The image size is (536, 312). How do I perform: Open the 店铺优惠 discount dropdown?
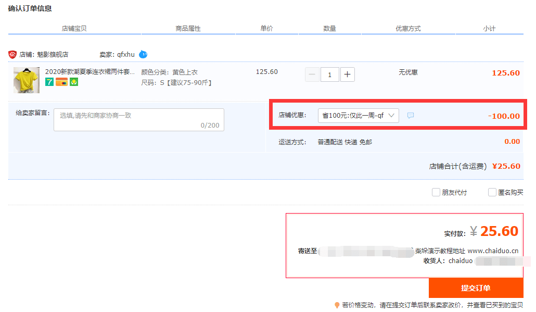click(x=358, y=116)
